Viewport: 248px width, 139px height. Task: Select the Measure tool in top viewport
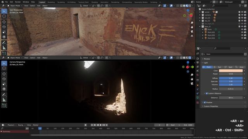point(4,48)
